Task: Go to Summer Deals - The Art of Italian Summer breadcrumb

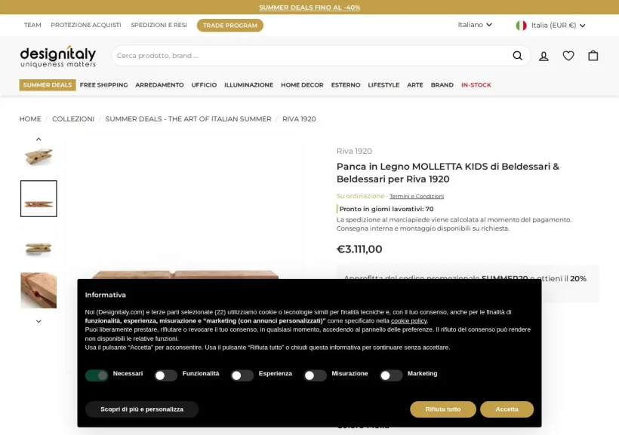Action: point(188,118)
